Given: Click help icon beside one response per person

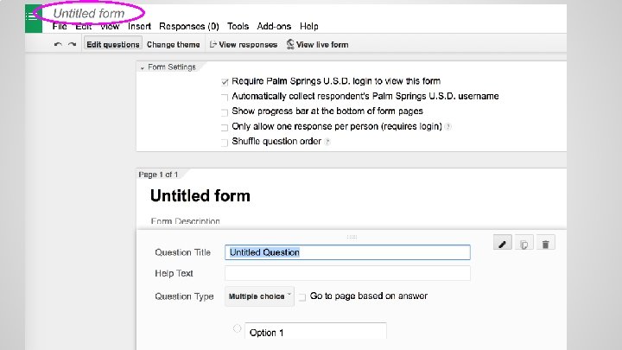Looking at the screenshot, I should tap(448, 126).
